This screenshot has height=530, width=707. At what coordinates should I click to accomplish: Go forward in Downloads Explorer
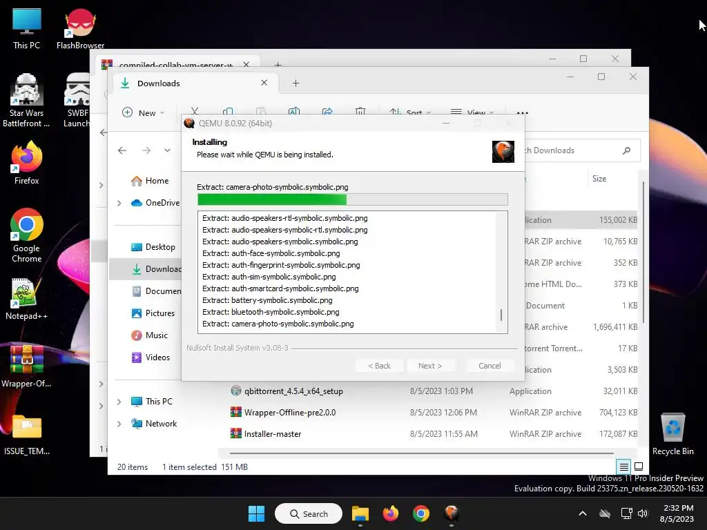coord(146,150)
